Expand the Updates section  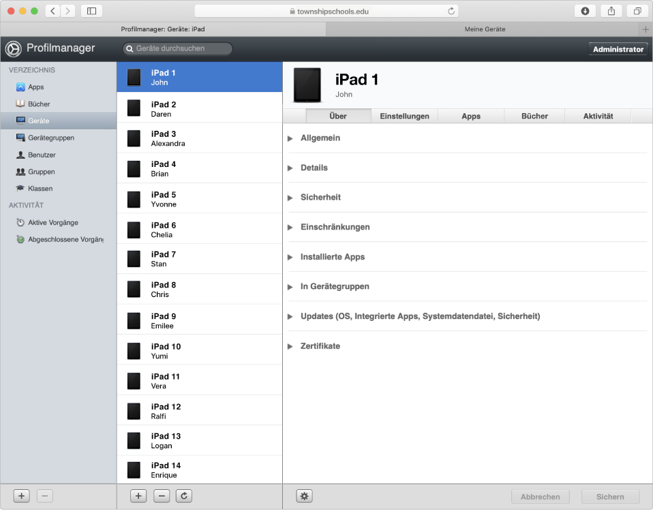click(290, 317)
